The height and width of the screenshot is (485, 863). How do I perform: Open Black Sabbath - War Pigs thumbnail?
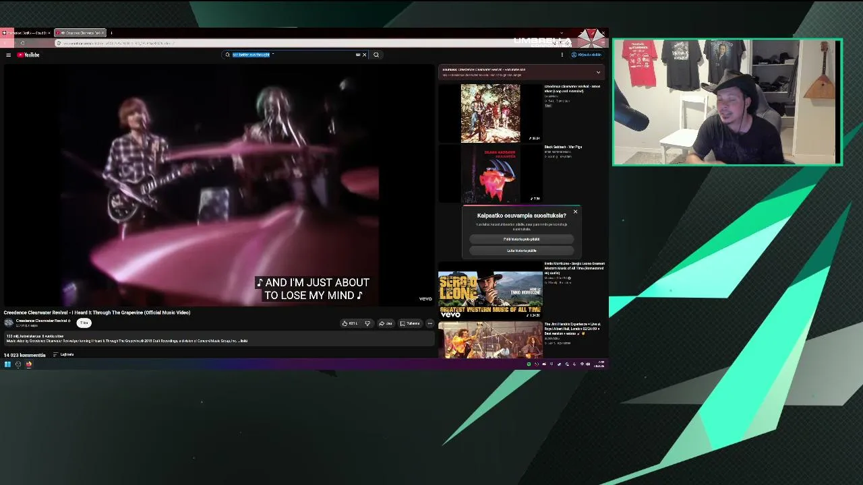[x=490, y=174]
